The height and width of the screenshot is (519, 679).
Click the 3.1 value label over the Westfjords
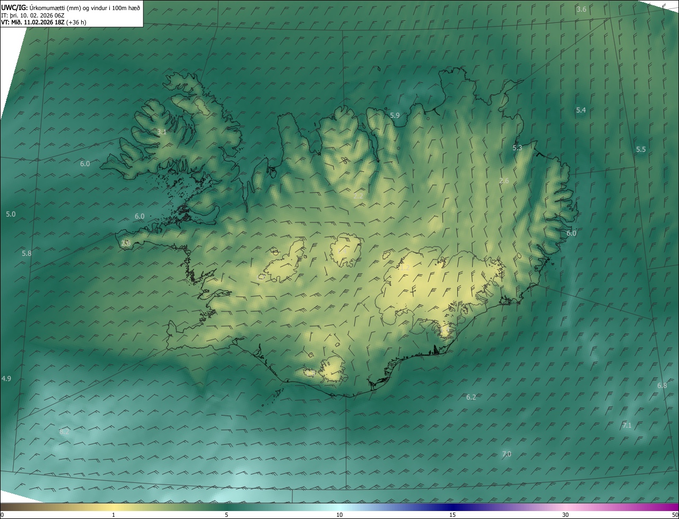pos(162,132)
